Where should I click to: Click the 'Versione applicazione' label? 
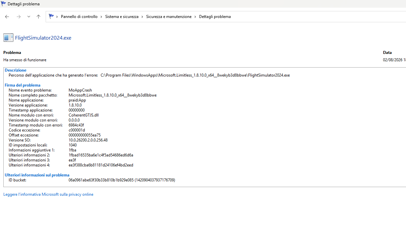28,105
